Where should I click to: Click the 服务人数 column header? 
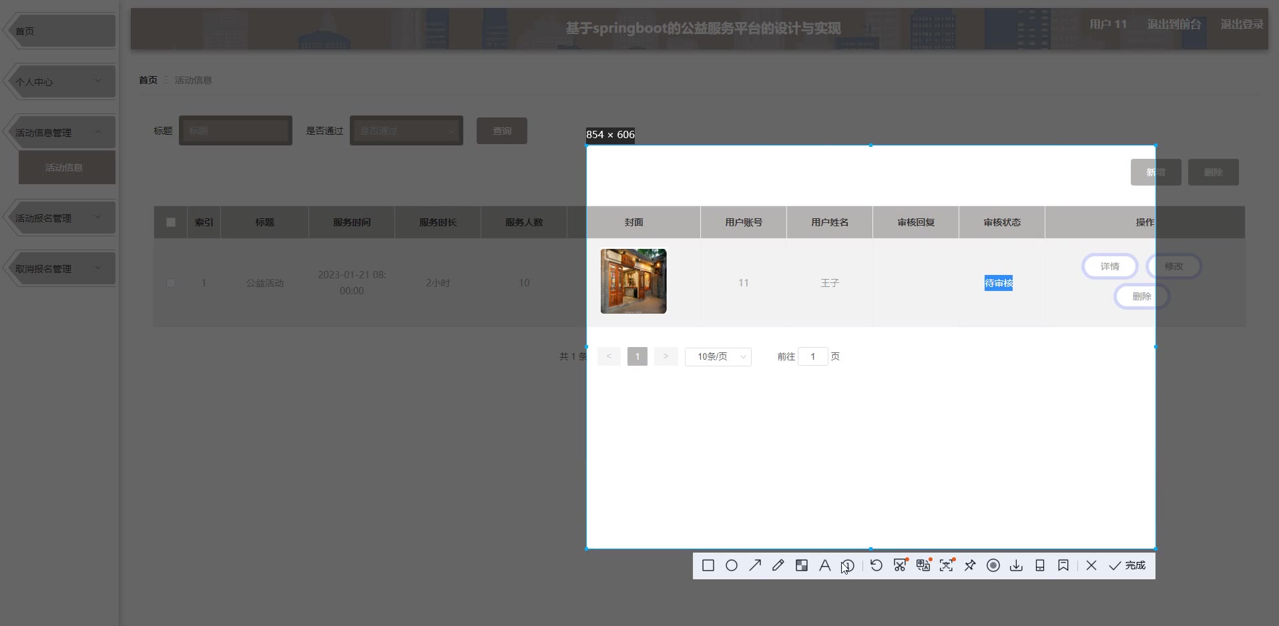pyautogui.click(x=524, y=222)
